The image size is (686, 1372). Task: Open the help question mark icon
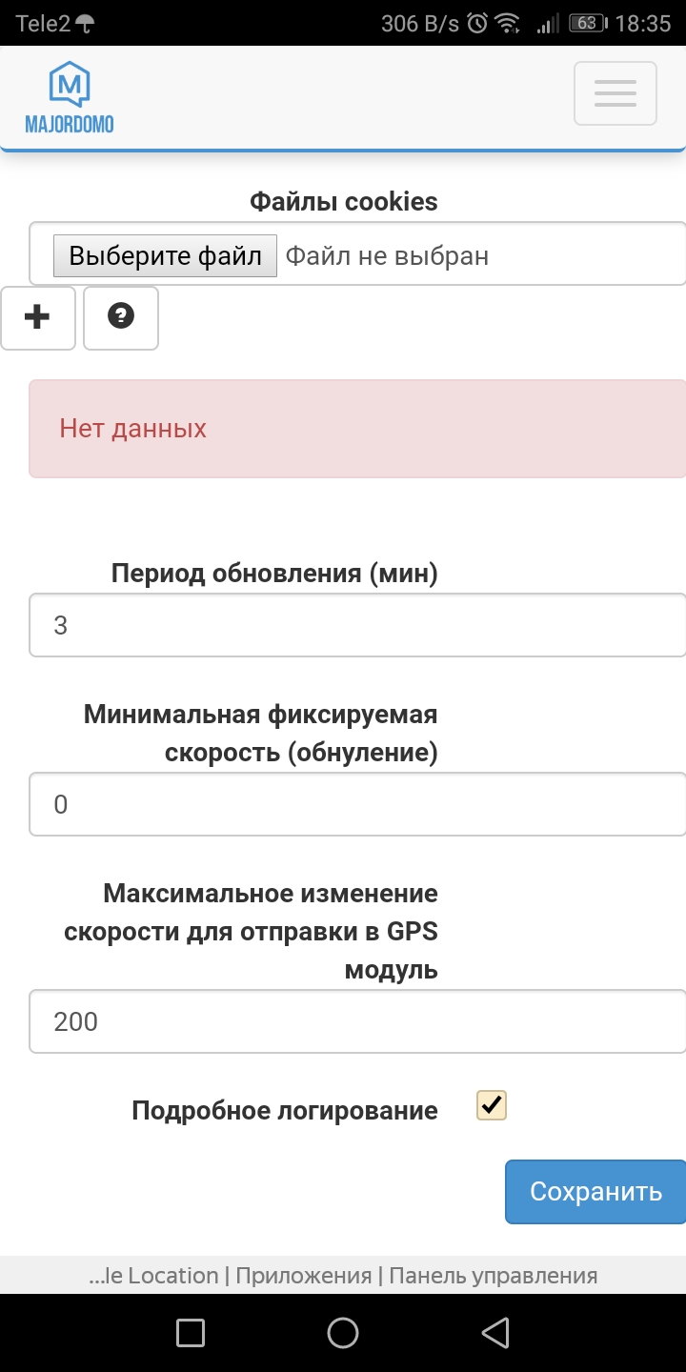coord(120,318)
